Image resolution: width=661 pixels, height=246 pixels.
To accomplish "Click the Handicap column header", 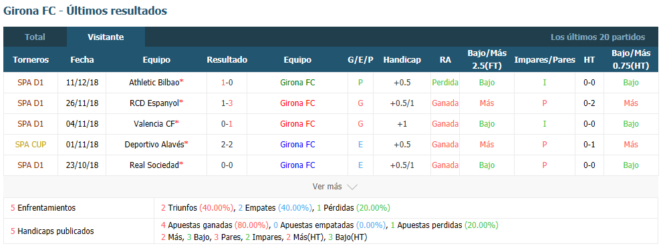I will [402, 60].
